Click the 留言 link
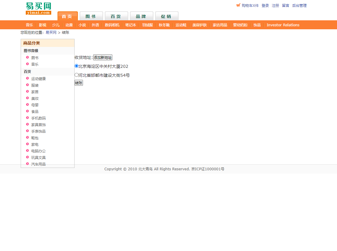This screenshot has height=251, width=337. [285, 6]
